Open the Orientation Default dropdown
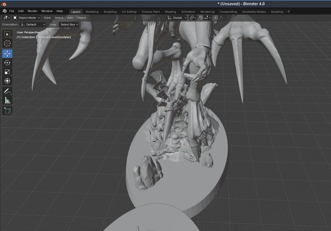Image resolution: width=331 pixels, height=231 pixels. pos(33,24)
